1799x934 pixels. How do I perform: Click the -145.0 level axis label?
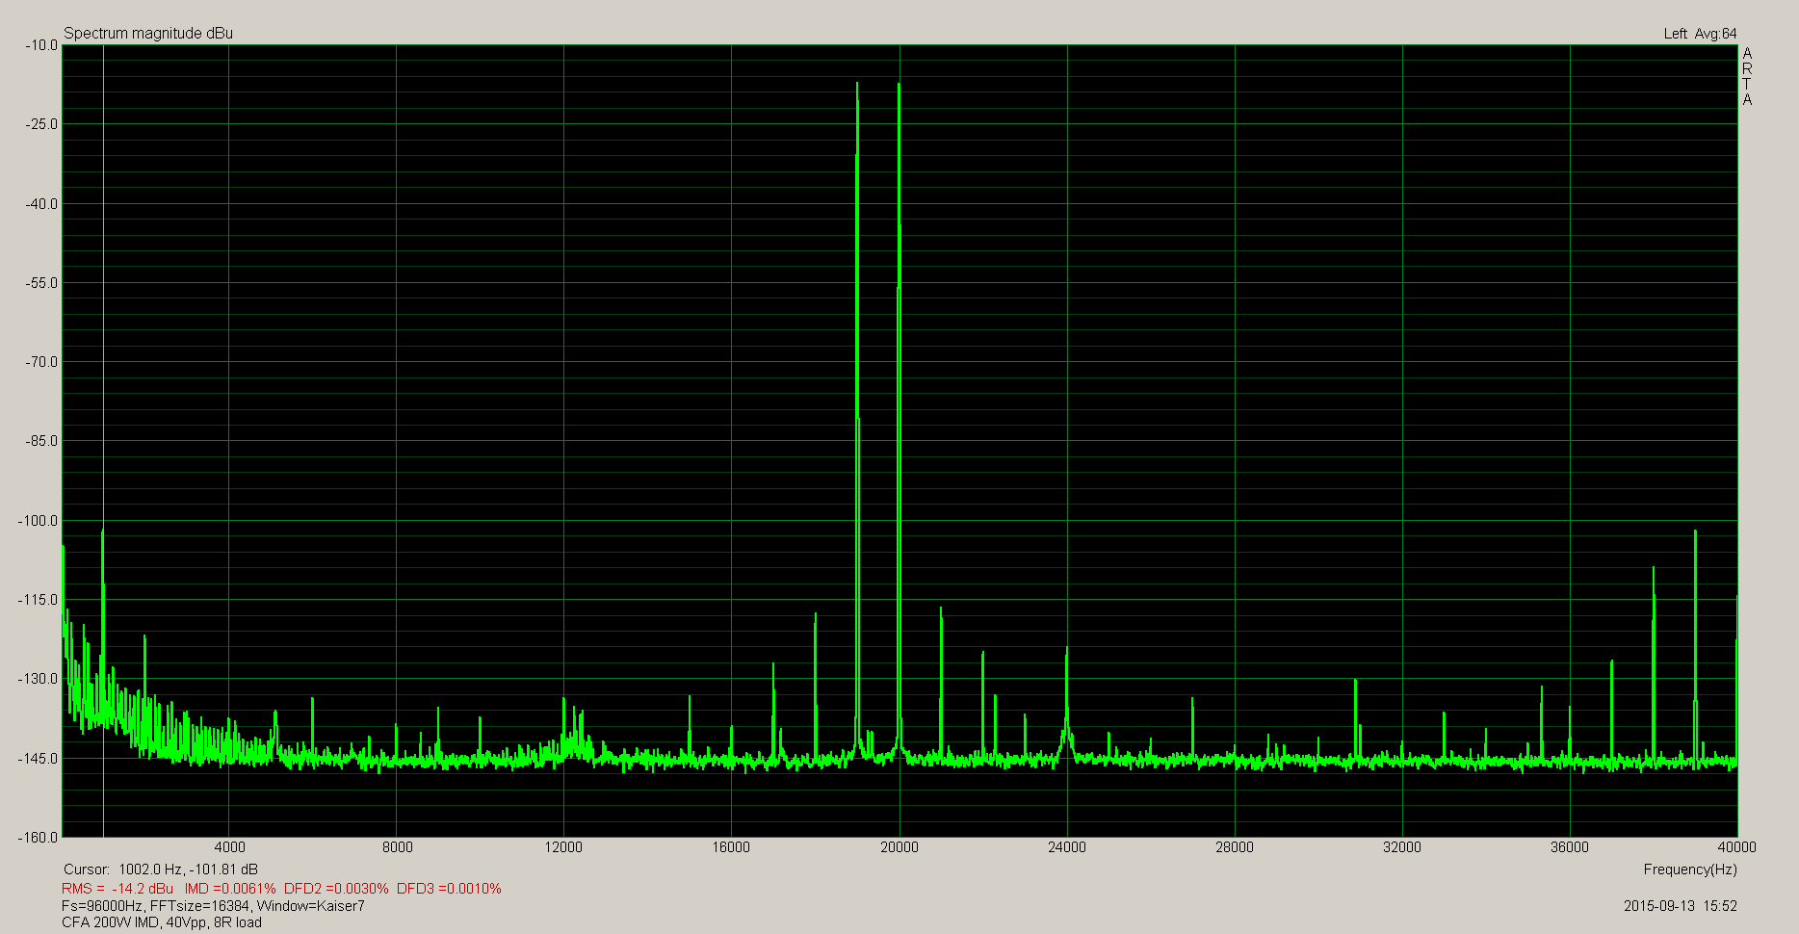click(38, 759)
